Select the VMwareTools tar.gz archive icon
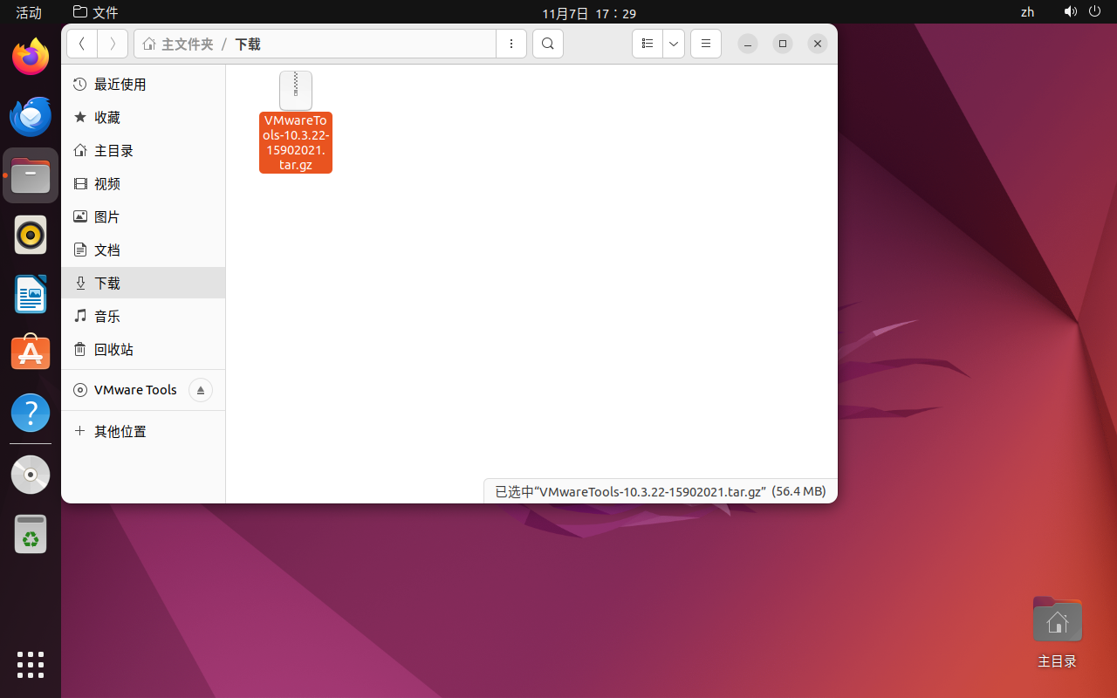 tap(296, 91)
